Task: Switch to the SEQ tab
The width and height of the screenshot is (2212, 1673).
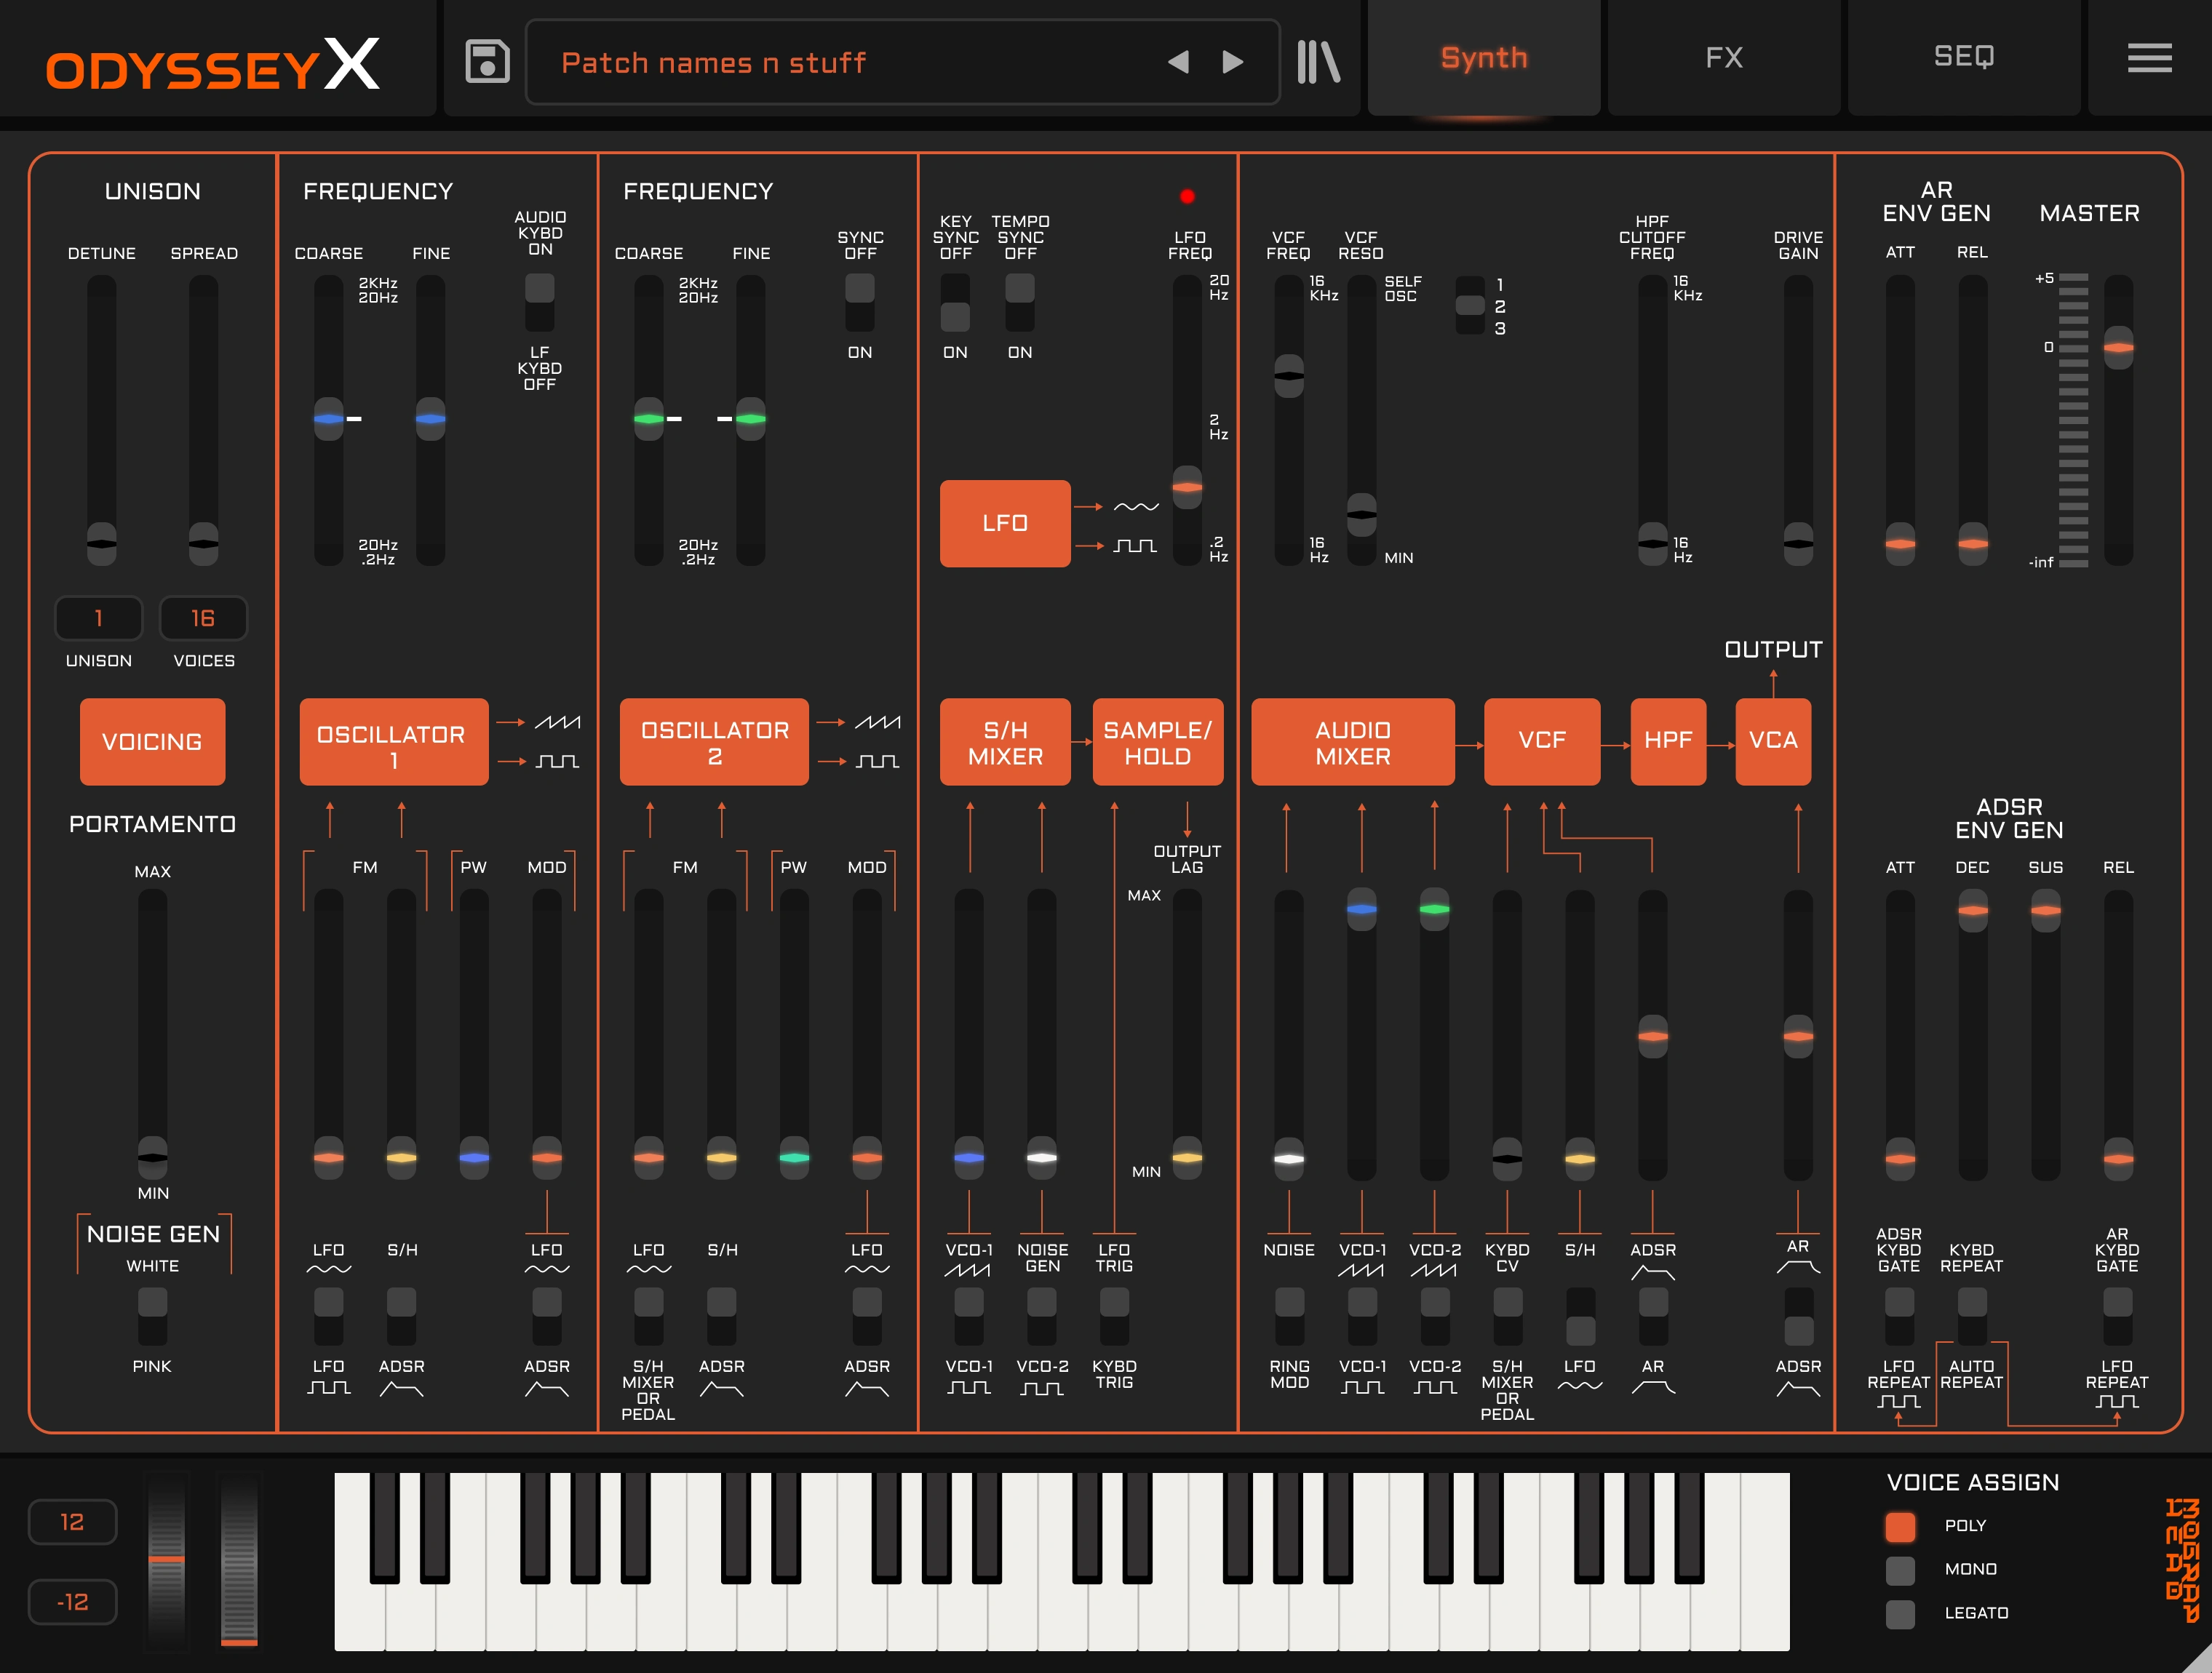Action: pos(1964,58)
